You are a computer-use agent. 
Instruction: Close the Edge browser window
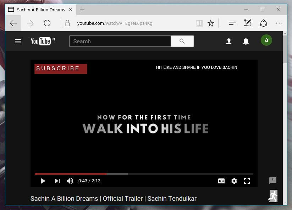(x=279, y=10)
